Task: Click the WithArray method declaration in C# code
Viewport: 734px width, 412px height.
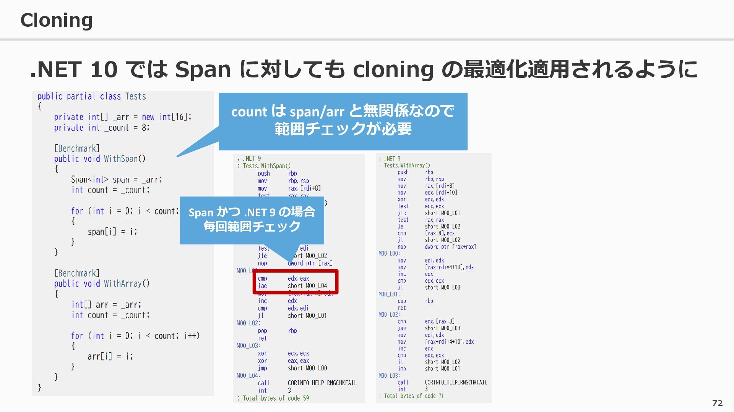Action: (102, 283)
